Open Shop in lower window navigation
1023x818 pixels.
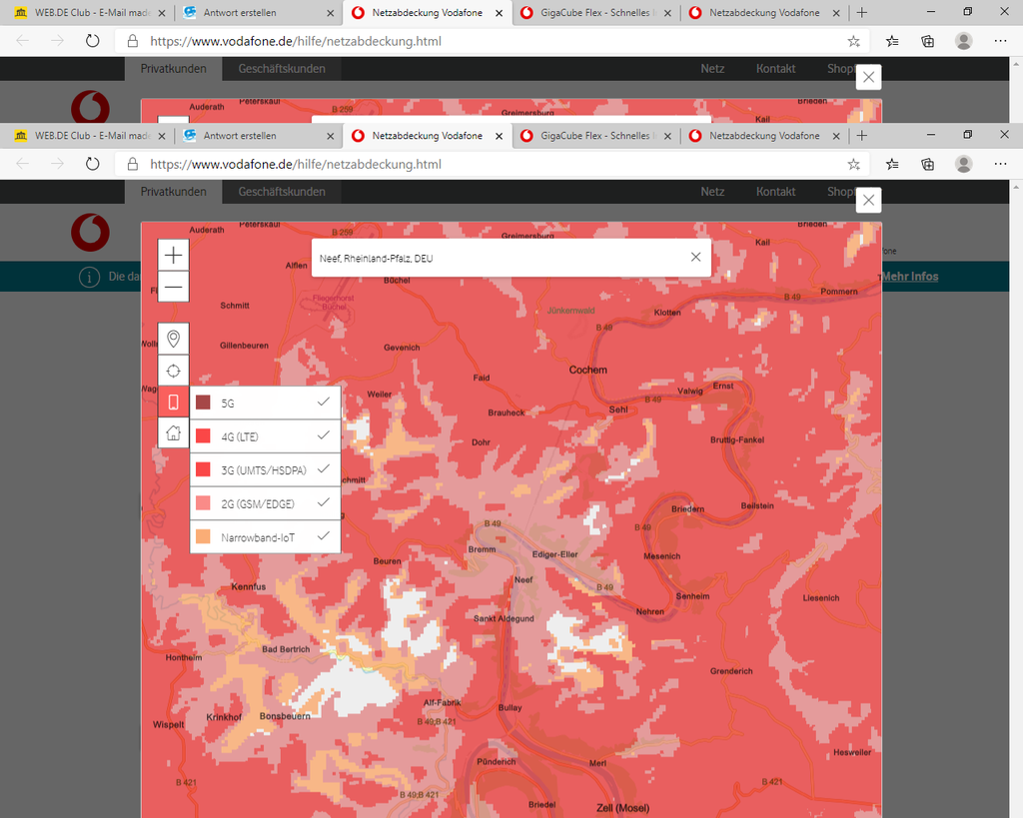click(839, 192)
